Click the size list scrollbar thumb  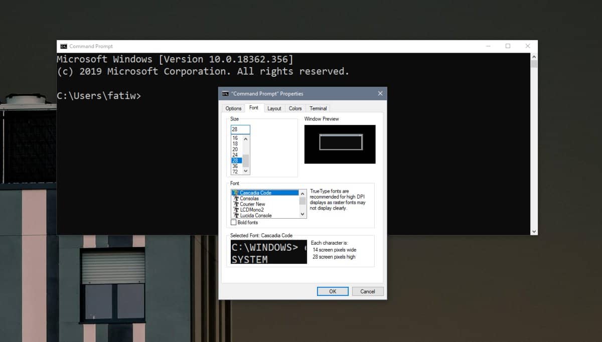coord(246,160)
